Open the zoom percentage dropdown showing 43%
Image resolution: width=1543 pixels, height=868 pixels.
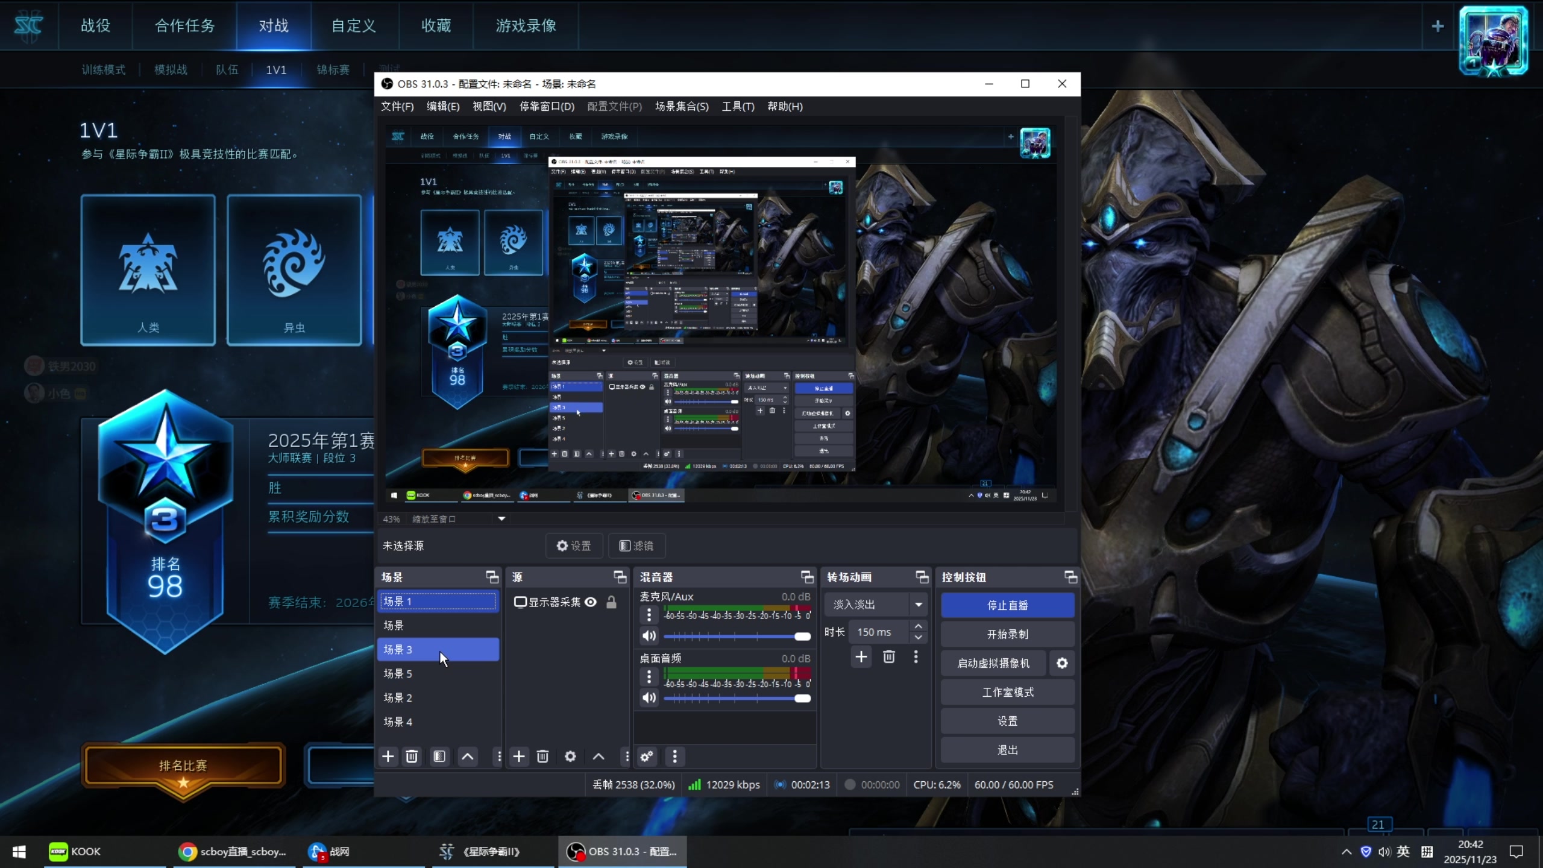tap(501, 518)
